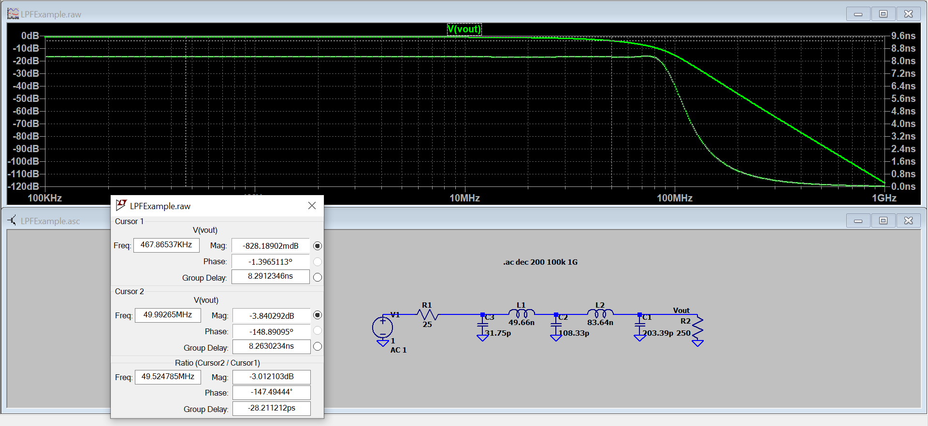Click the V(vout) trace label in plot
Image resolution: width=928 pixels, height=426 pixels.
click(x=464, y=29)
